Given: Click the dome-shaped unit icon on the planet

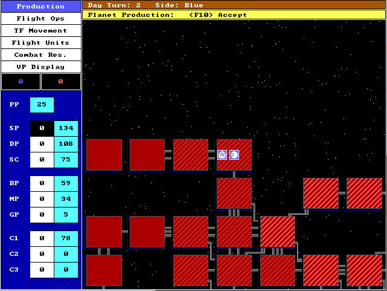Looking at the screenshot, I should point(222,155).
